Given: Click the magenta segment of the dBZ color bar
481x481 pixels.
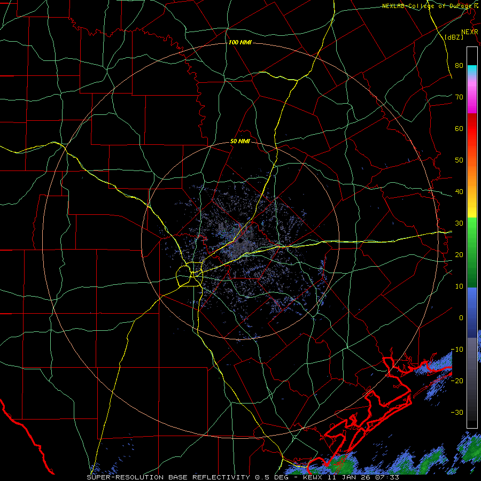Looking at the screenshot, I should pyautogui.click(x=472, y=98).
